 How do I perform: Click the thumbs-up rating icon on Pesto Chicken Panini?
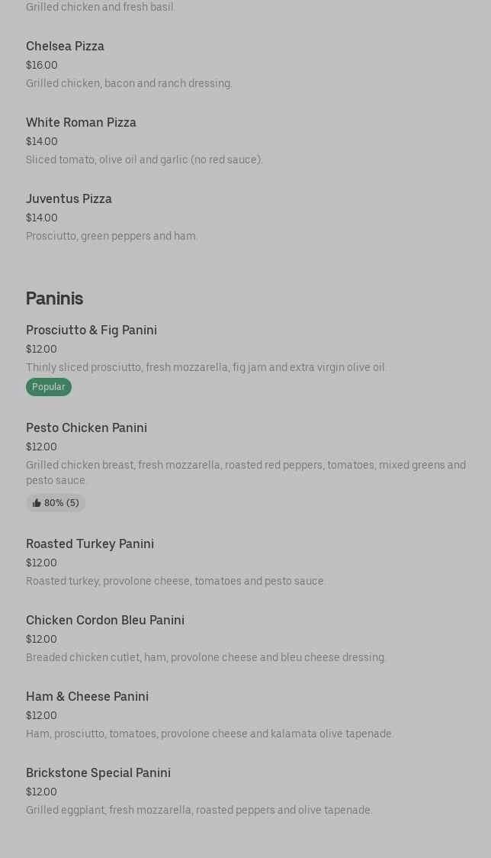tap(37, 503)
